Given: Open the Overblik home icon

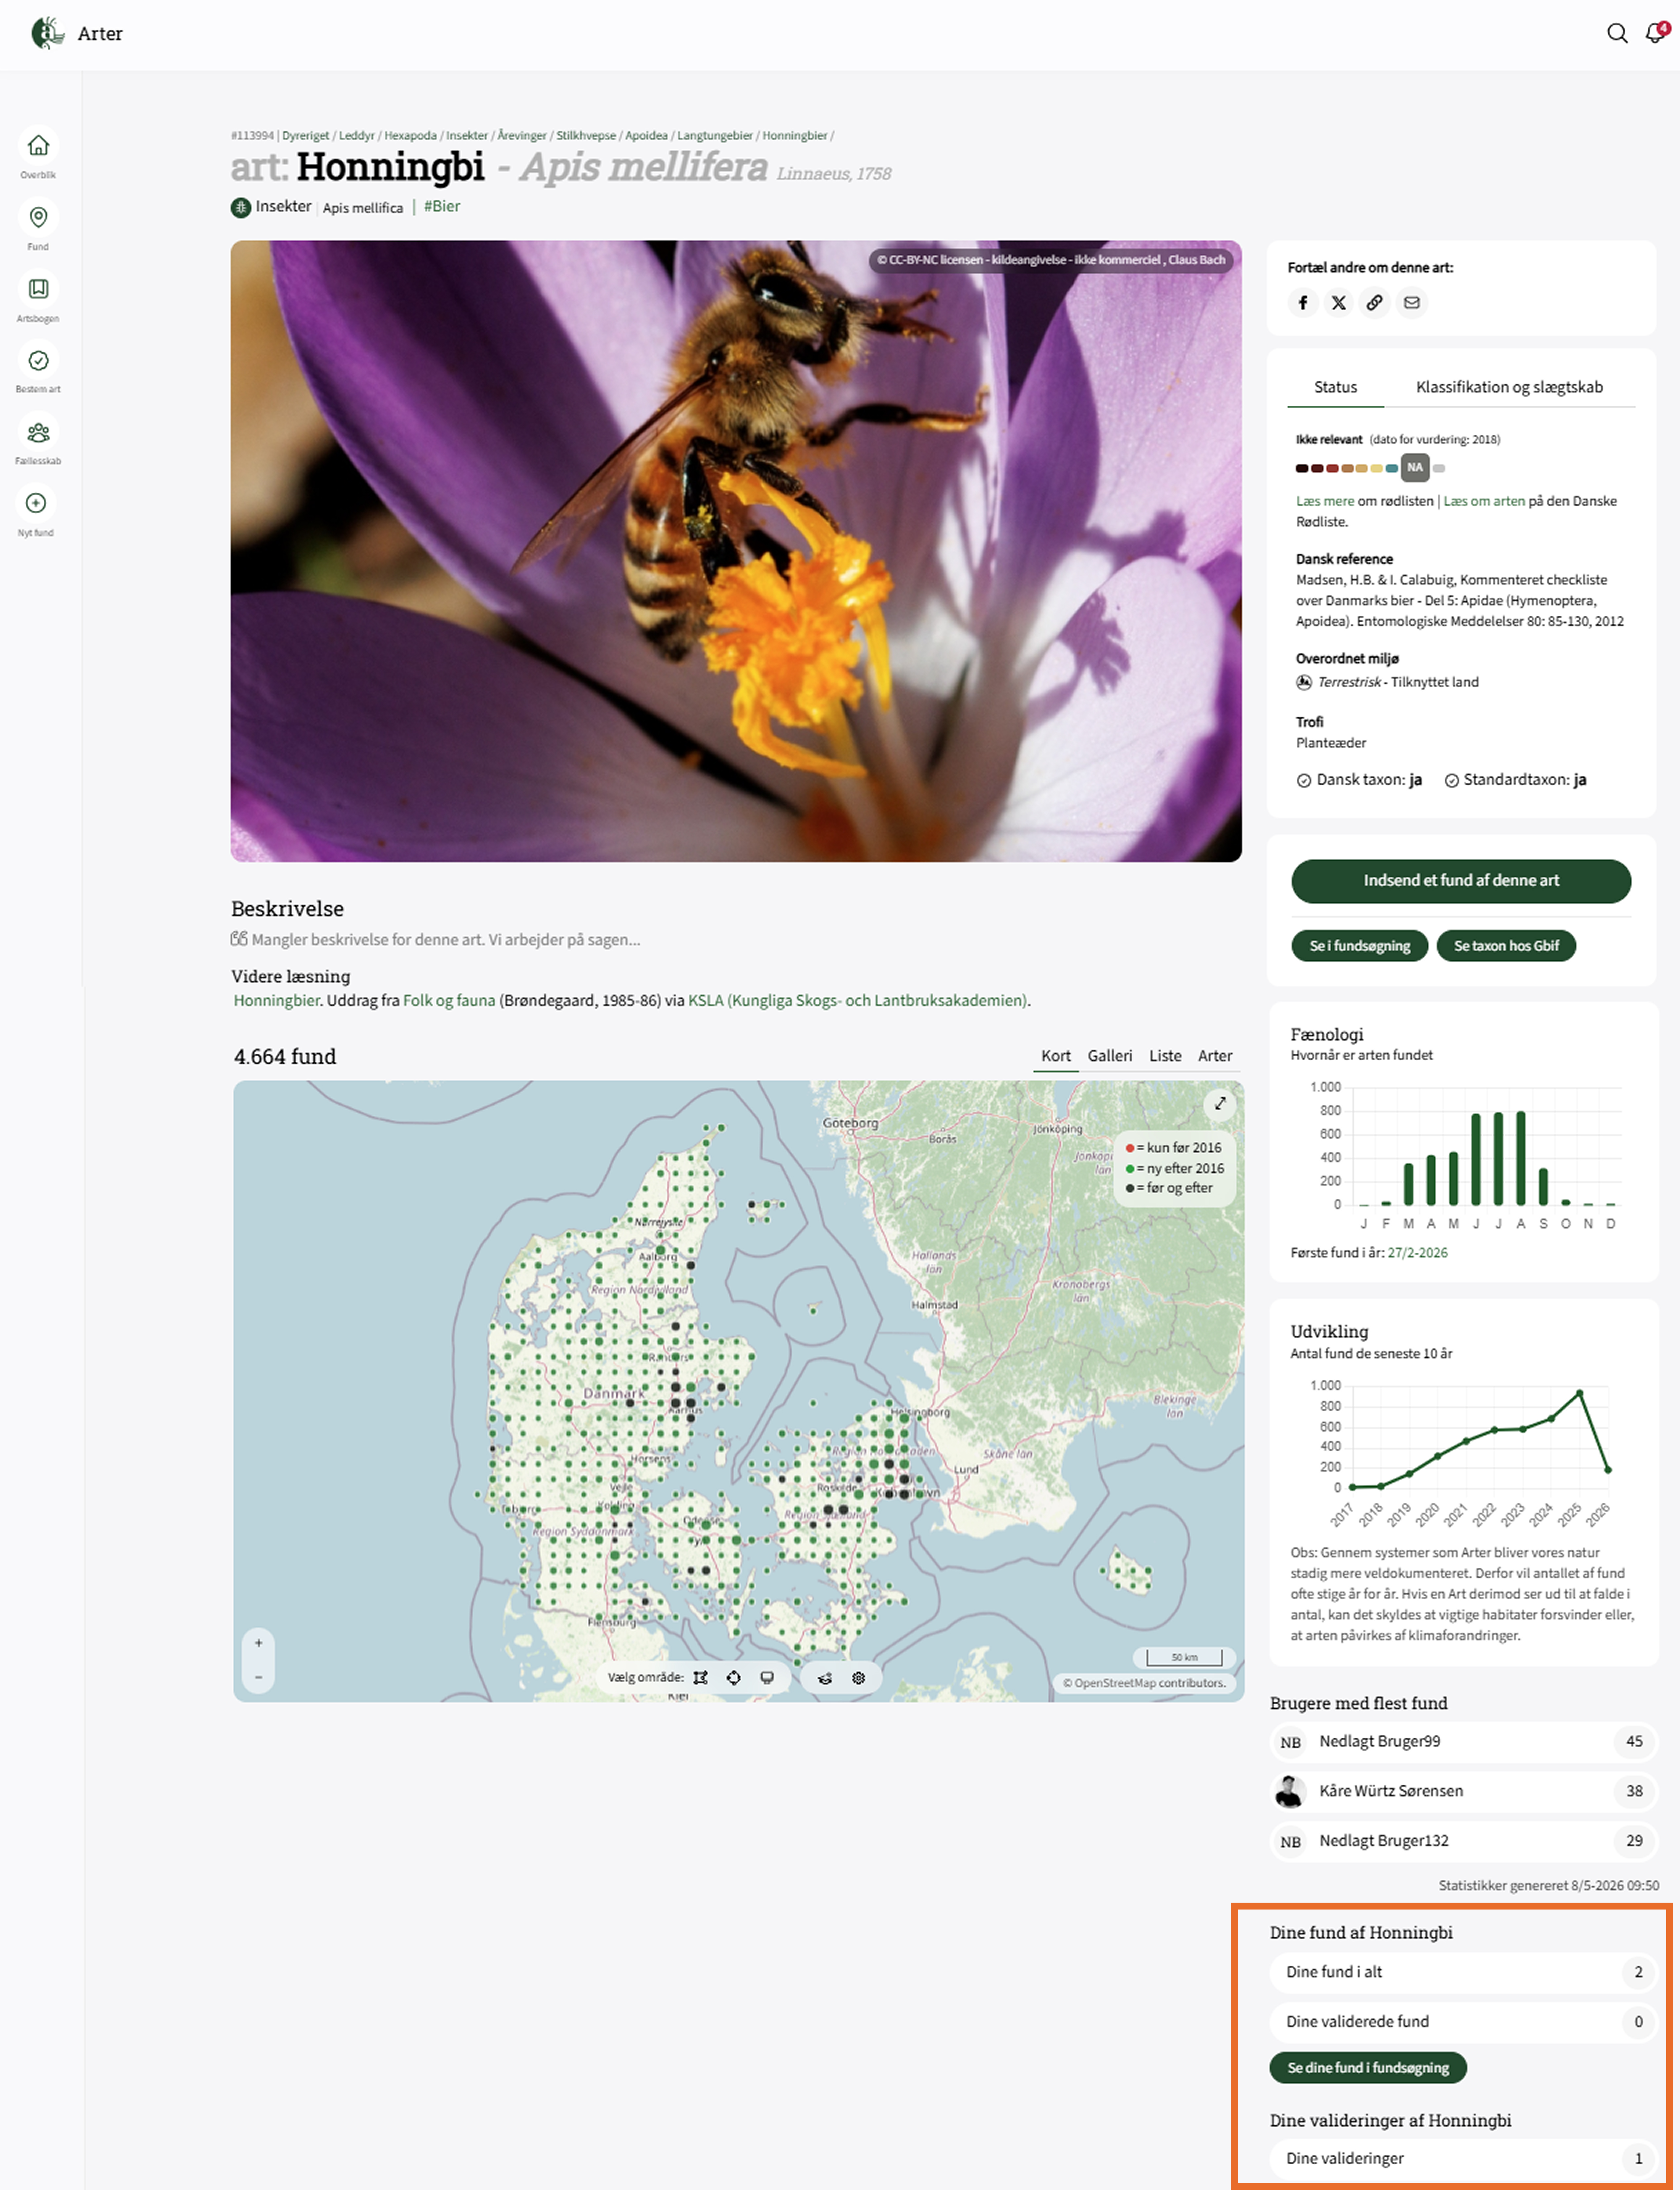Looking at the screenshot, I should (x=38, y=146).
